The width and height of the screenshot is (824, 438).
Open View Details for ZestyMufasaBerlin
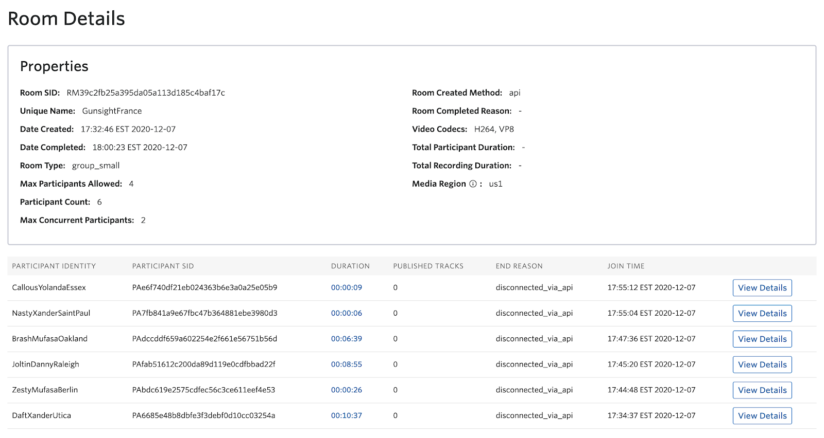(762, 390)
